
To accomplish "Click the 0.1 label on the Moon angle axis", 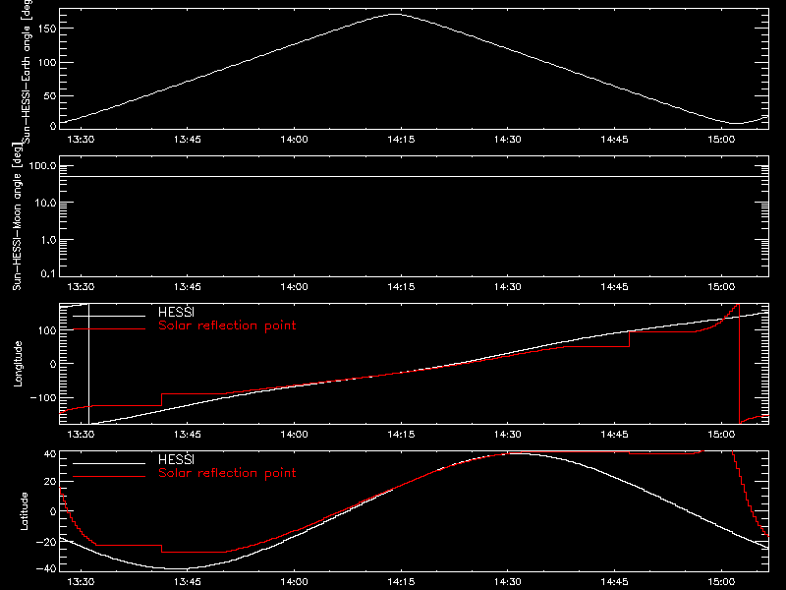I will (48, 273).
